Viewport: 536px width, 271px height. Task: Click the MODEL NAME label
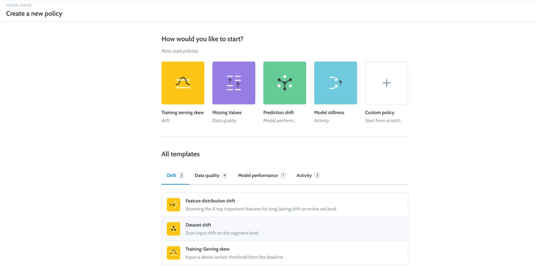18,5
